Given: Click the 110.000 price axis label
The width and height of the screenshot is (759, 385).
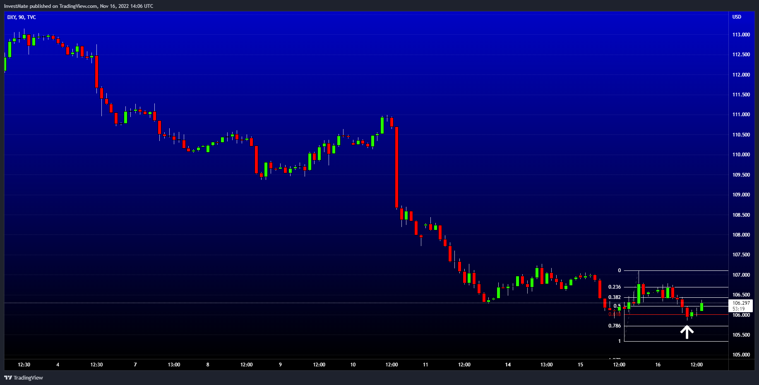Looking at the screenshot, I should (x=741, y=155).
